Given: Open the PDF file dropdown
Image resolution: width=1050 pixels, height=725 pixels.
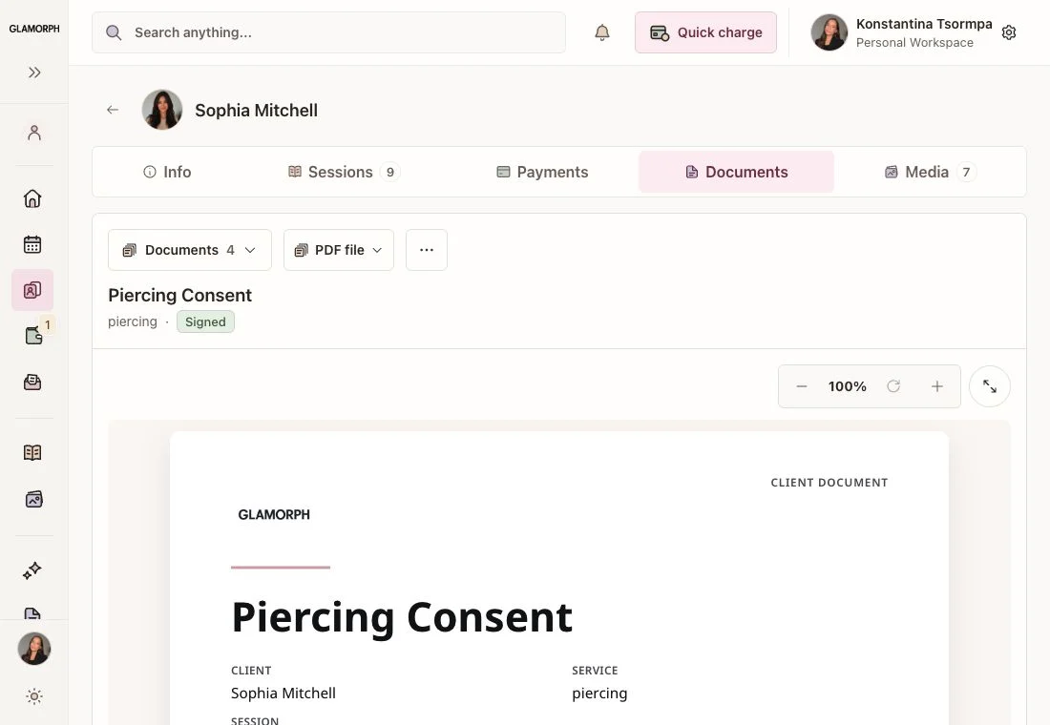Looking at the screenshot, I should (x=339, y=250).
